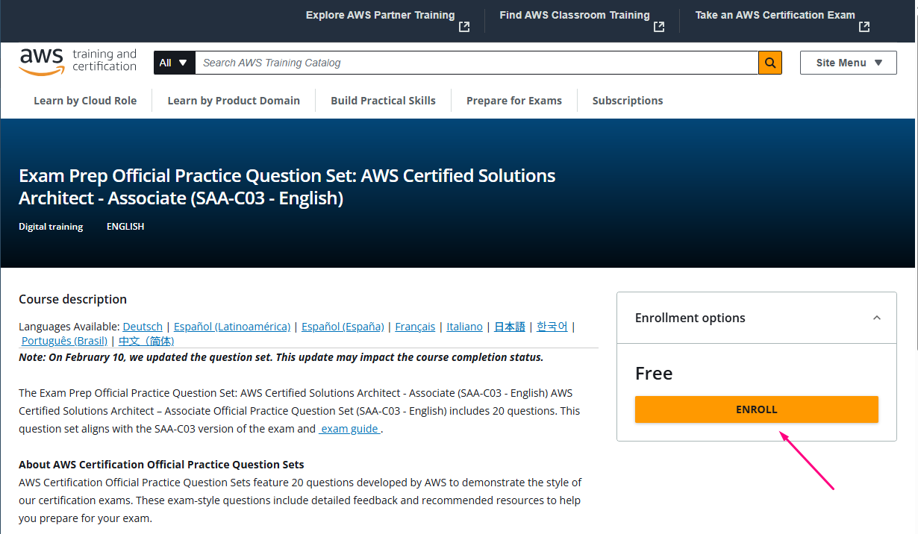Click the AWS training and certification logo

point(78,61)
